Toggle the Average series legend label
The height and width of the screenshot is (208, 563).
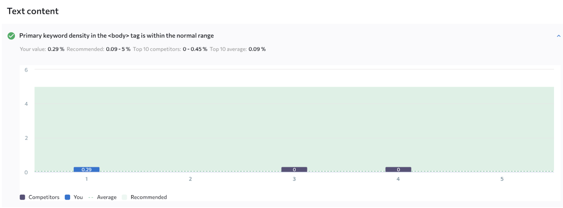pos(107,197)
